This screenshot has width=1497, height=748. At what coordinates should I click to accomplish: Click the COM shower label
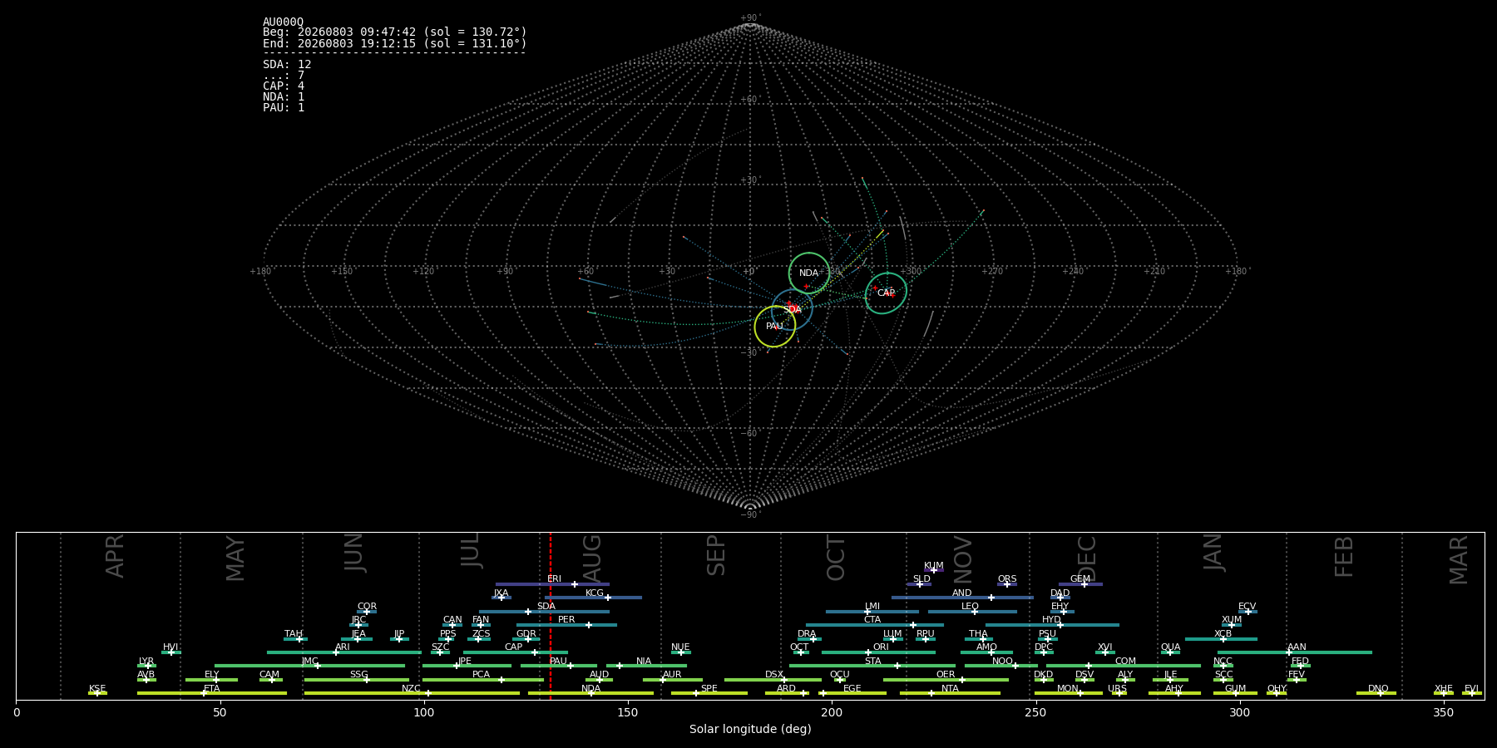(x=1125, y=661)
